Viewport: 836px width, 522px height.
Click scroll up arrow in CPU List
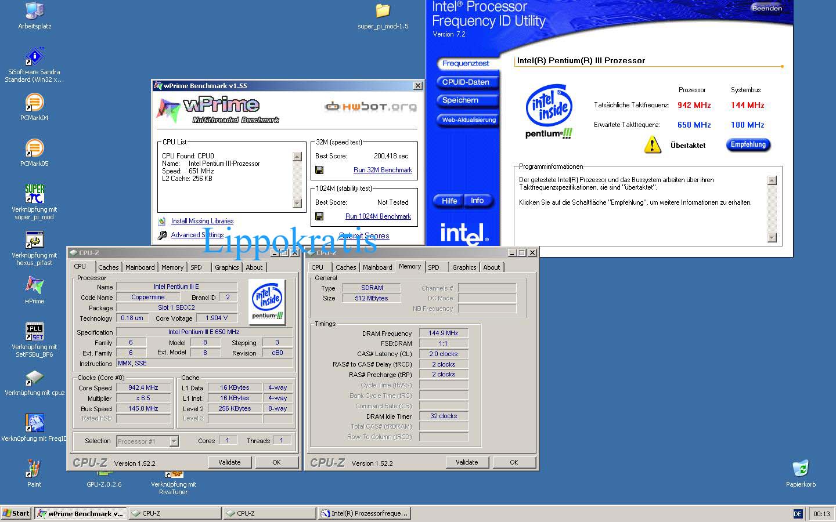tap(297, 157)
